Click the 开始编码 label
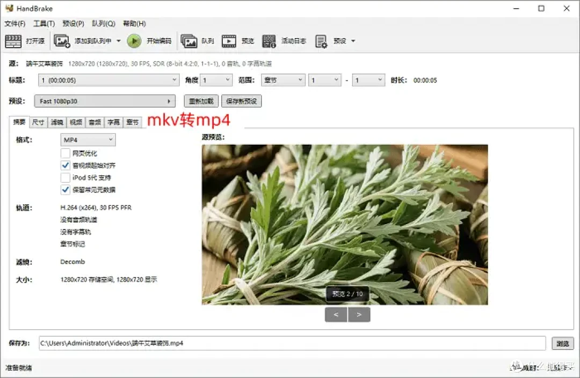The width and height of the screenshot is (580, 378). (x=159, y=41)
